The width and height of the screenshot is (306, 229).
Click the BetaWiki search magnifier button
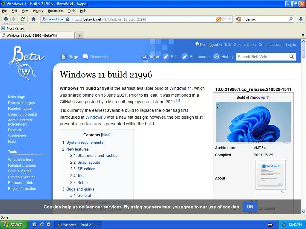coord(292,57)
